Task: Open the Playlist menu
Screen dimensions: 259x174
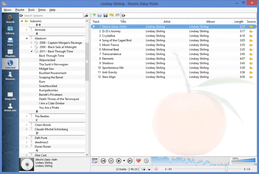Action: [20, 10]
